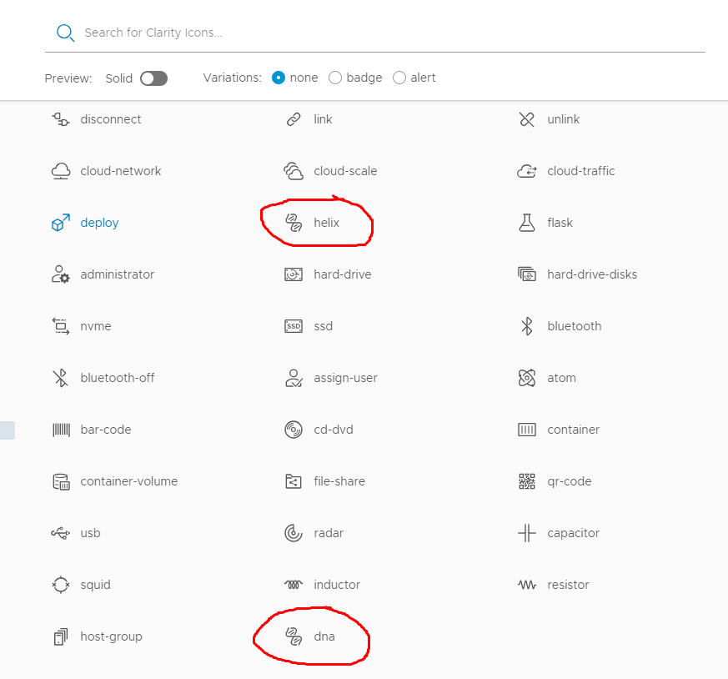Pick the usb icon

click(61, 533)
